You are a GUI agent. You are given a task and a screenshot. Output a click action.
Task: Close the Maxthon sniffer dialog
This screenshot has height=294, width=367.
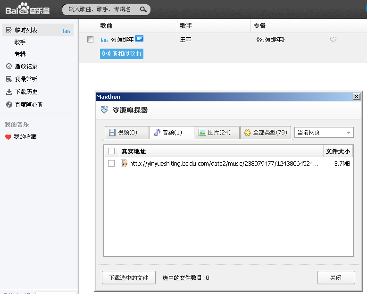click(x=357, y=96)
